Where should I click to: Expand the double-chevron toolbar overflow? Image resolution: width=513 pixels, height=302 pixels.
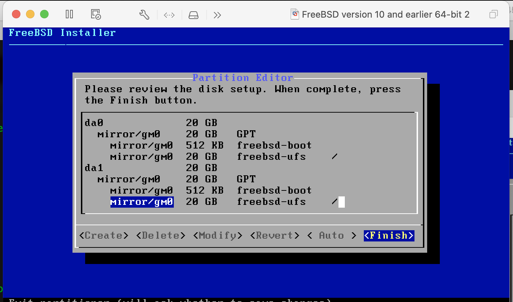pyautogui.click(x=217, y=15)
